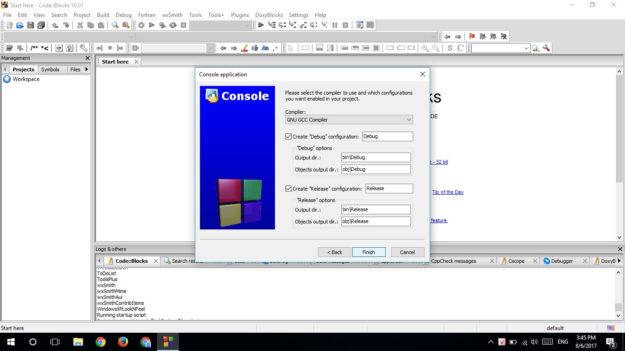Open the wxSmith menu

point(172,15)
